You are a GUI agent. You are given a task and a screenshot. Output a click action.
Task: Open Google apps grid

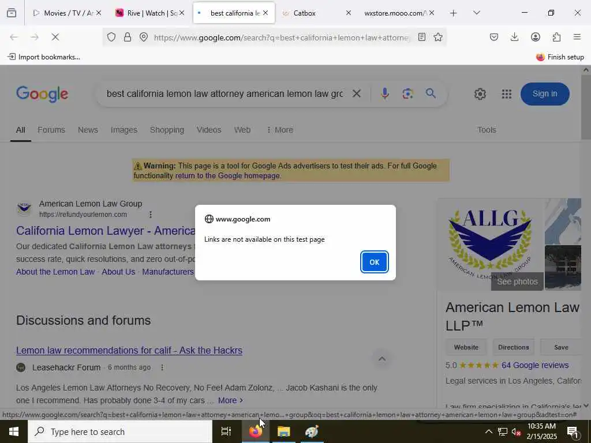coord(507,94)
